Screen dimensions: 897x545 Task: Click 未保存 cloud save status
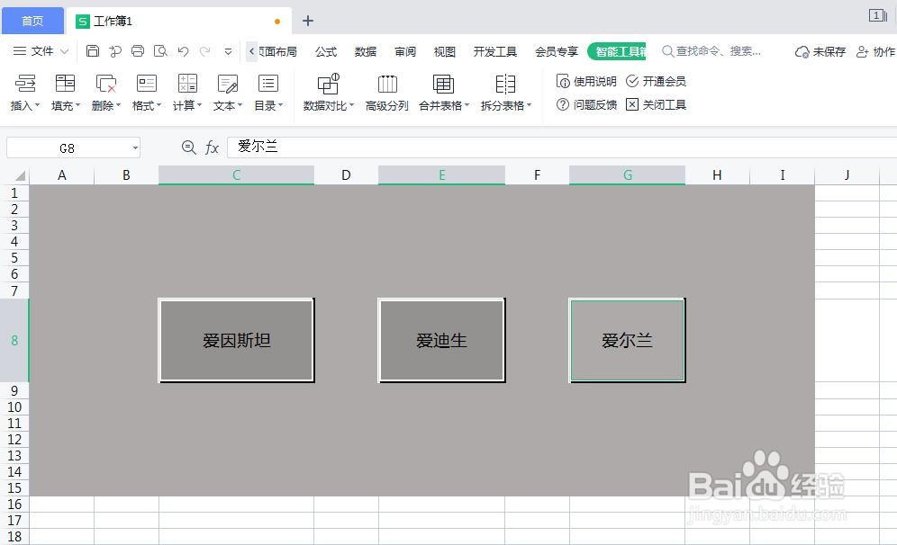pyautogui.click(x=820, y=52)
